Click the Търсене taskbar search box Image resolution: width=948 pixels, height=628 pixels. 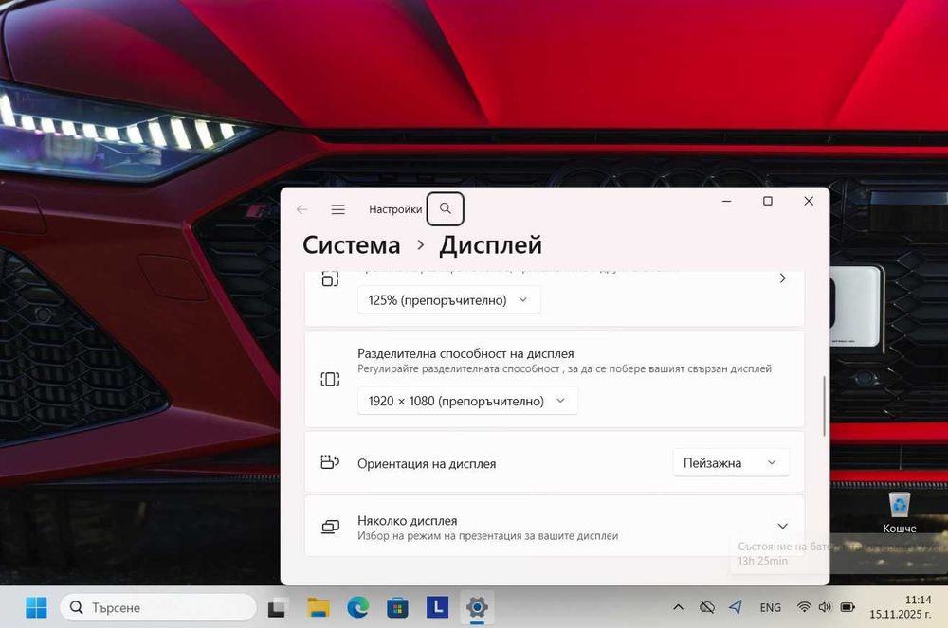[x=158, y=607]
